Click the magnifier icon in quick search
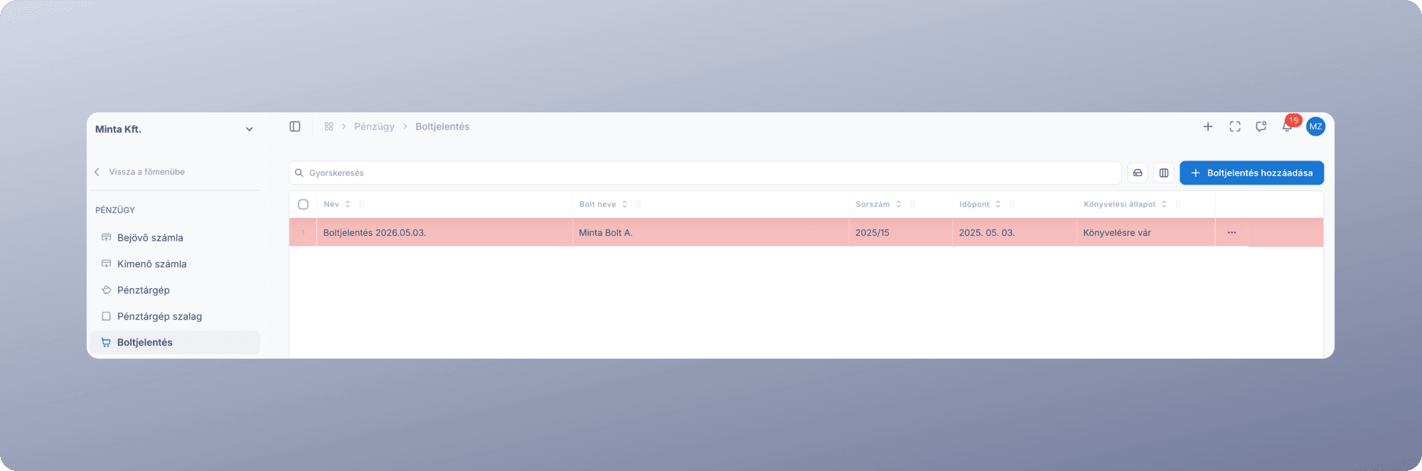The image size is (1422, 471). coord(299,173)
